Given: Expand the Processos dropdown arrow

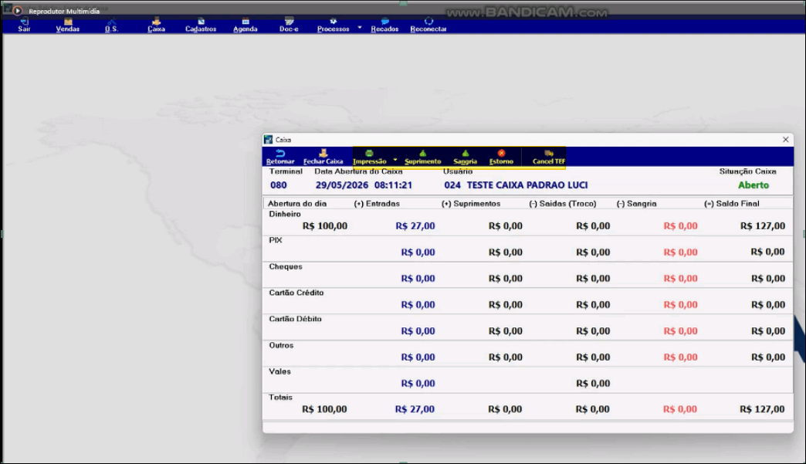Looking at the screenshot, I should [x=360, y=27].
